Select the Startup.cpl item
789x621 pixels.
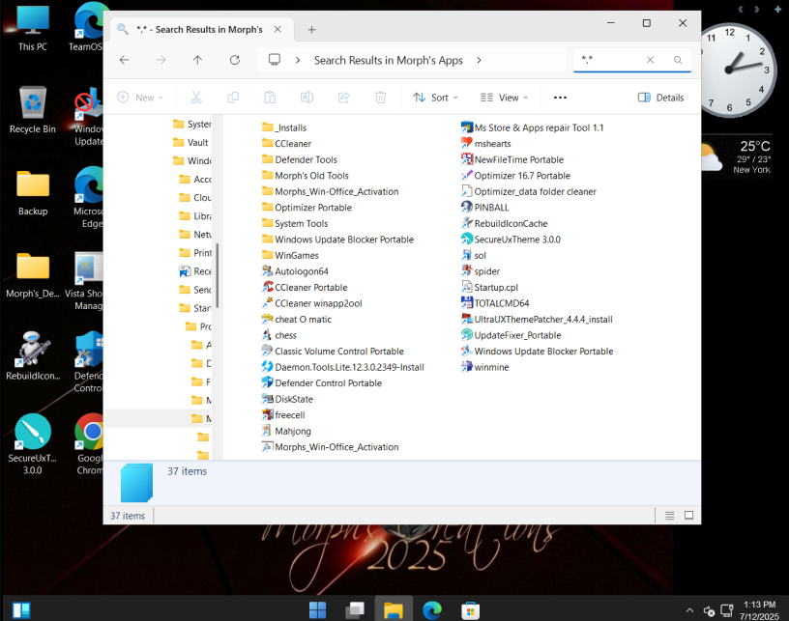click(489, 288)
